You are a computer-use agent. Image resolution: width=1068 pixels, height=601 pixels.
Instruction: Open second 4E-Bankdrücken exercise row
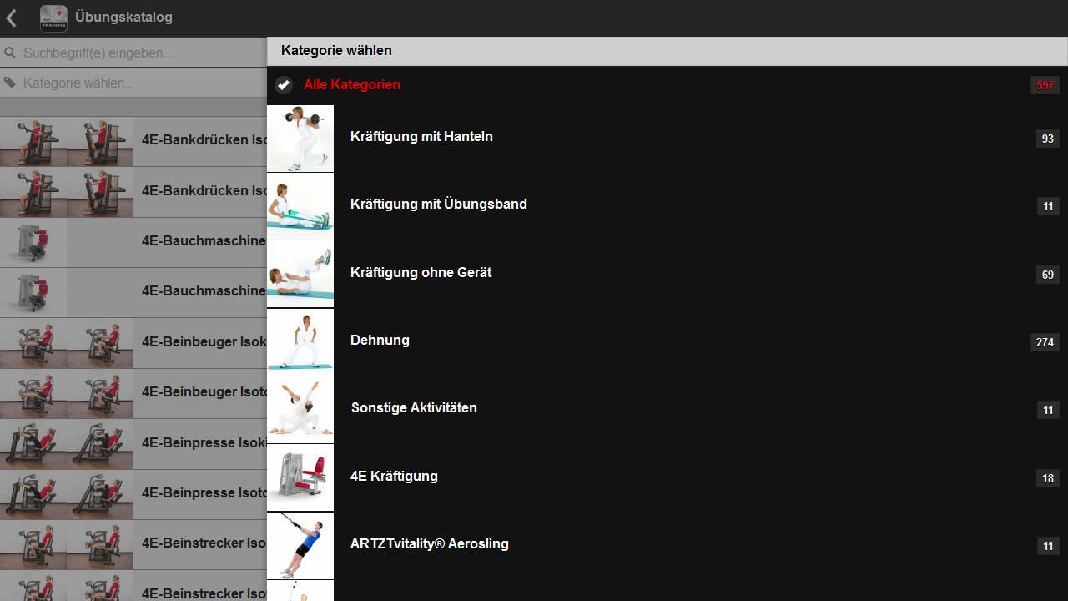[x=133, y=192]
